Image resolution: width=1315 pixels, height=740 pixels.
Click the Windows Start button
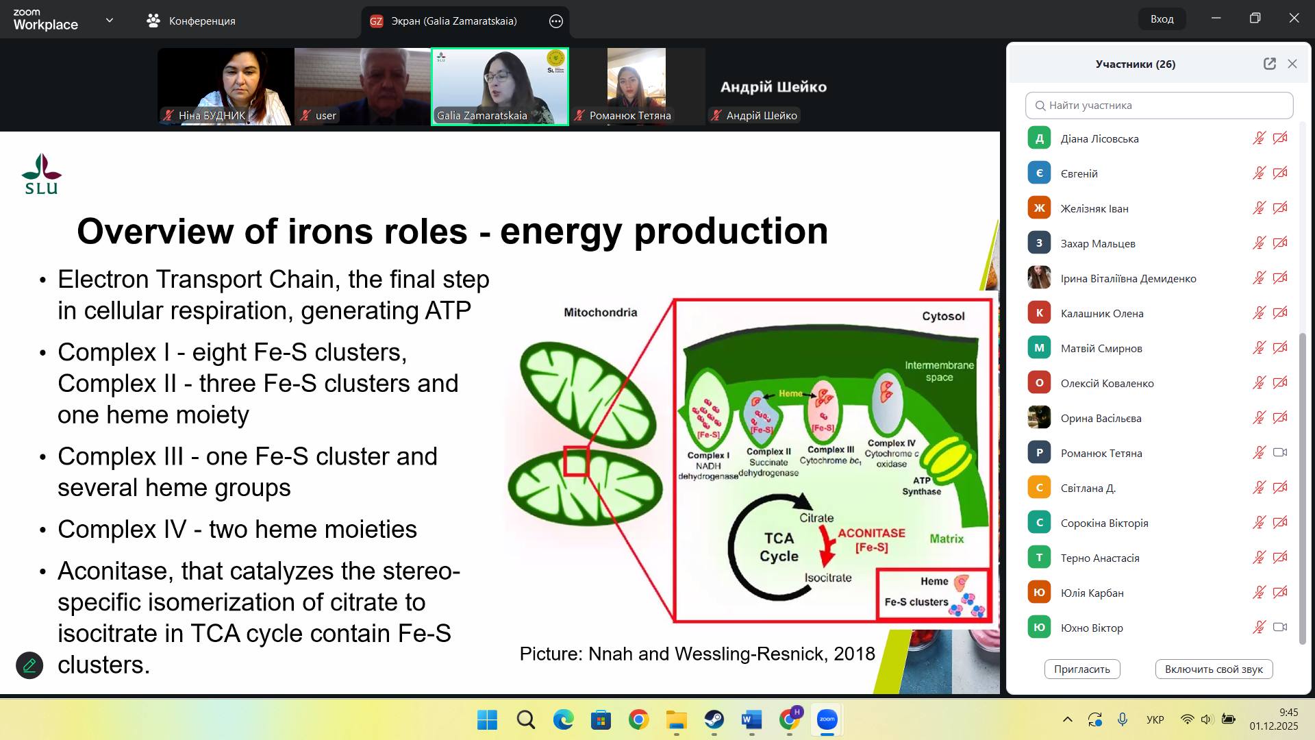tap(488, 719)
